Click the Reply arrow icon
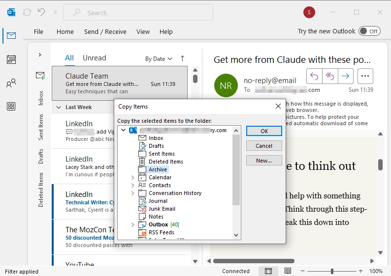391x276 pixels. click(314, 76)
